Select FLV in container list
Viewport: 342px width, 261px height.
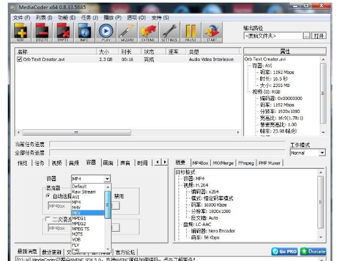coord(88,245)
